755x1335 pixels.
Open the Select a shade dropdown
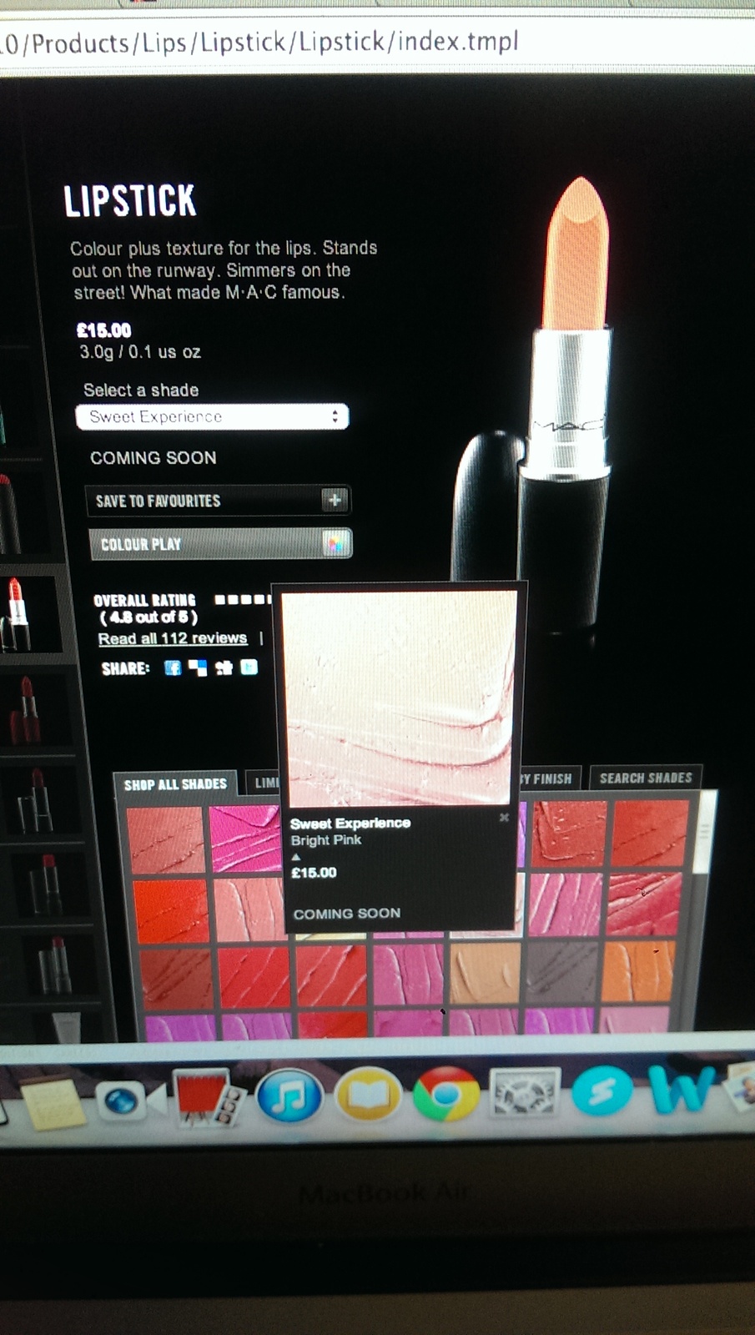212,416
